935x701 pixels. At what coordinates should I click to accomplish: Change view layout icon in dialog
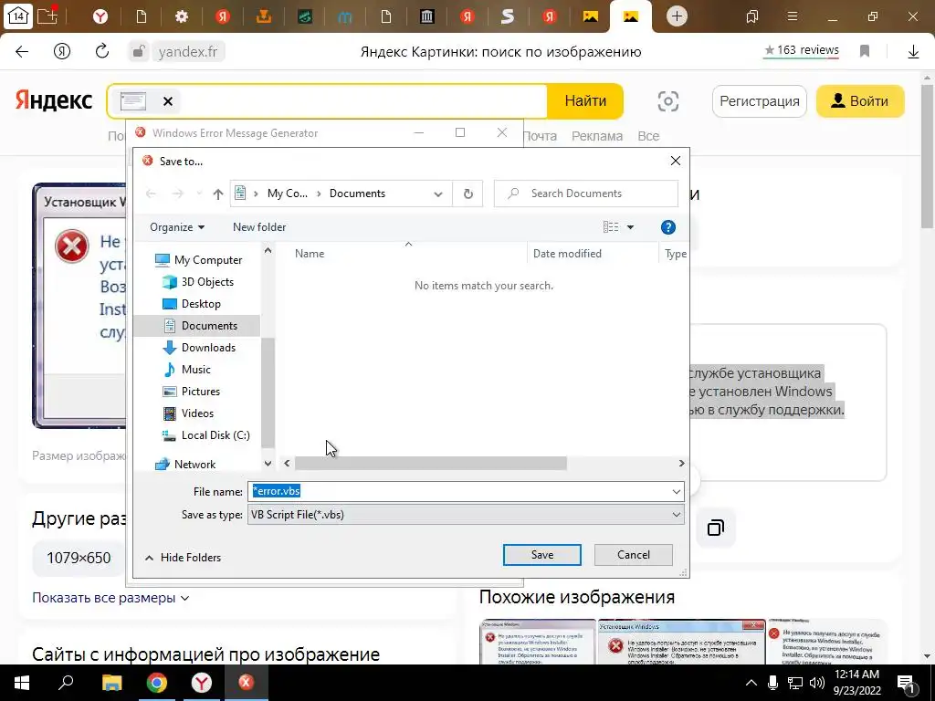point(611,227)
